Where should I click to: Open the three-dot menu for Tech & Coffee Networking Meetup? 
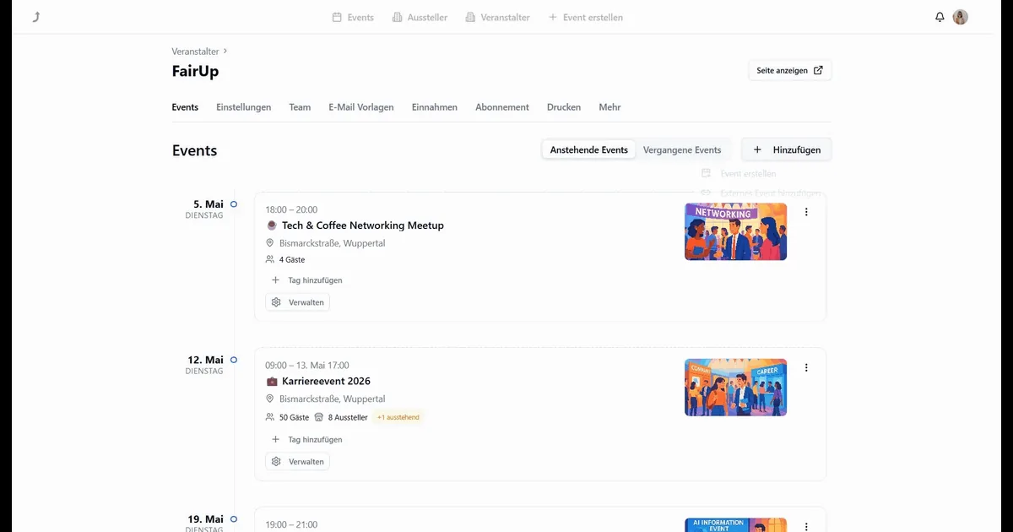pos(806,212)
